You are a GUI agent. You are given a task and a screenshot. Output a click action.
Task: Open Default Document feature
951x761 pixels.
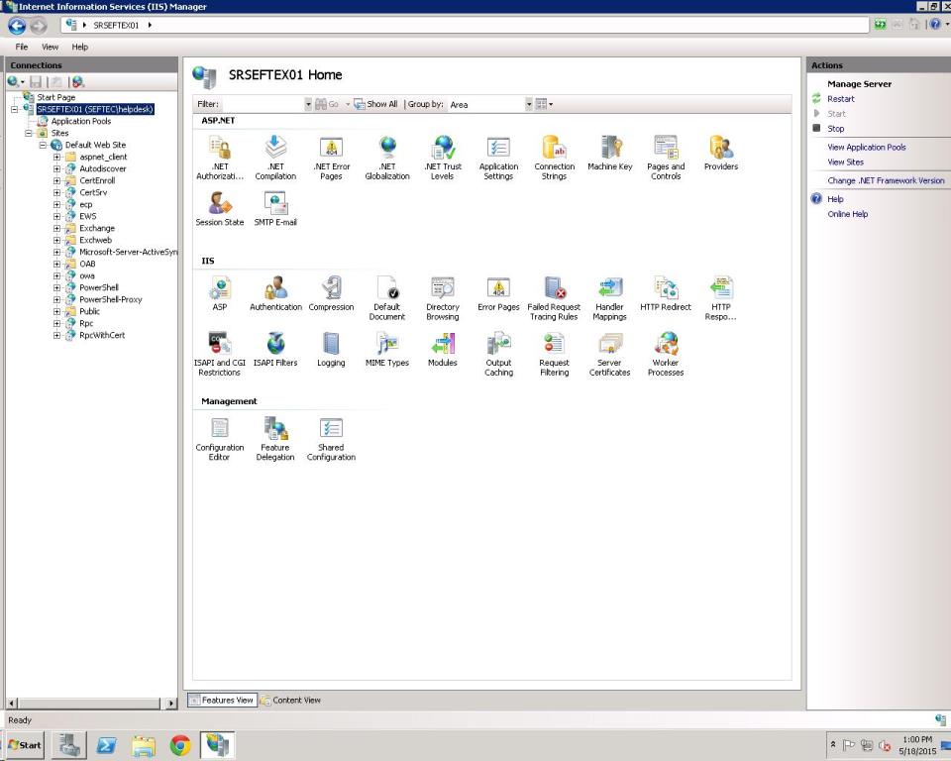[x=387, y=298]
